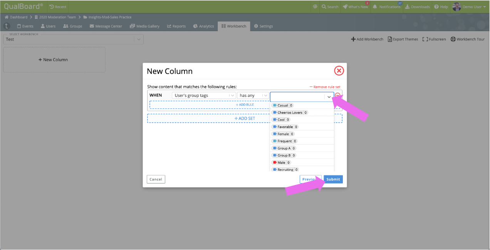
Task: Close the New Column dialog with red X
Action: (x=339, y=70)
